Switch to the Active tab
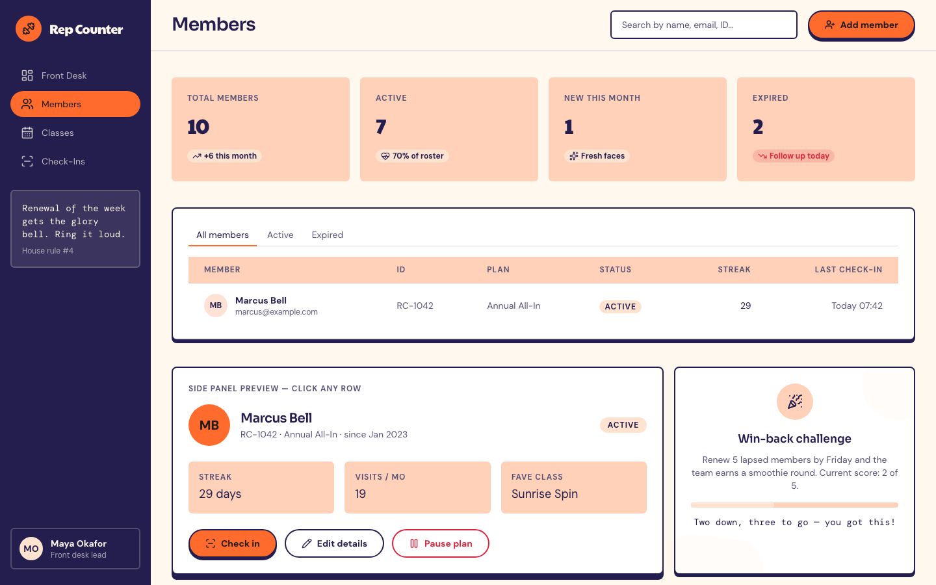 [x=280, y=235]
